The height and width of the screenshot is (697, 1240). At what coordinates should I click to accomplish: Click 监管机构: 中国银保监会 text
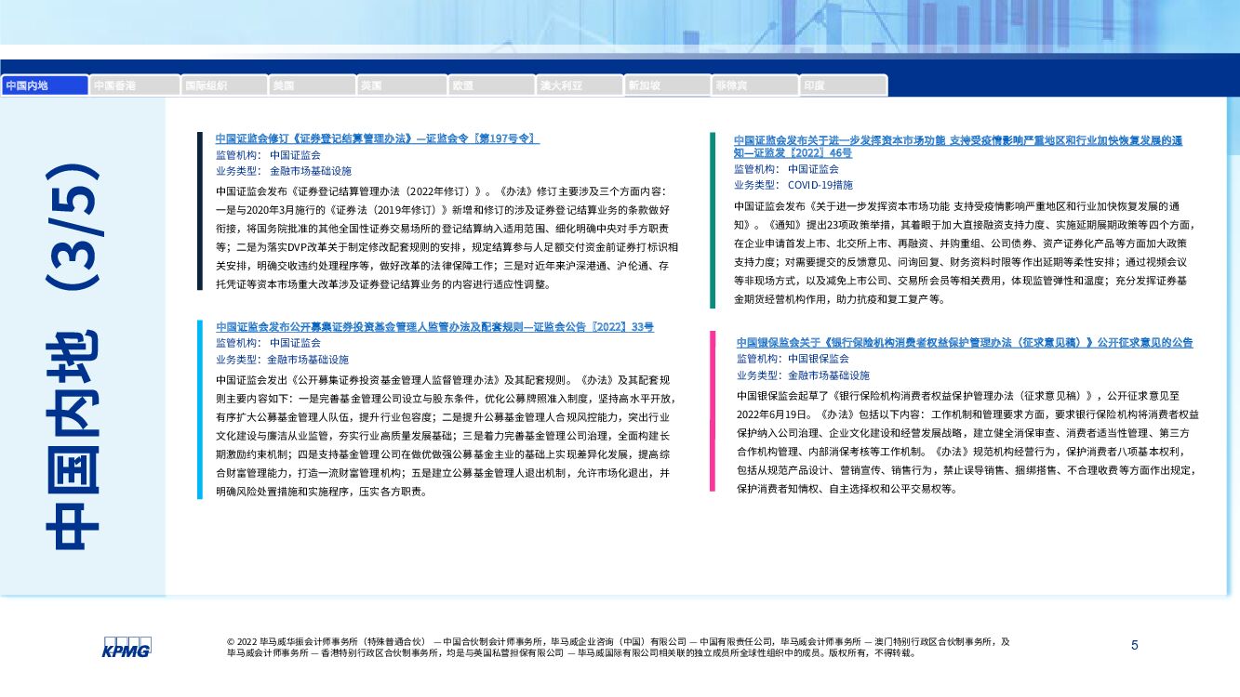coord(793,359)
